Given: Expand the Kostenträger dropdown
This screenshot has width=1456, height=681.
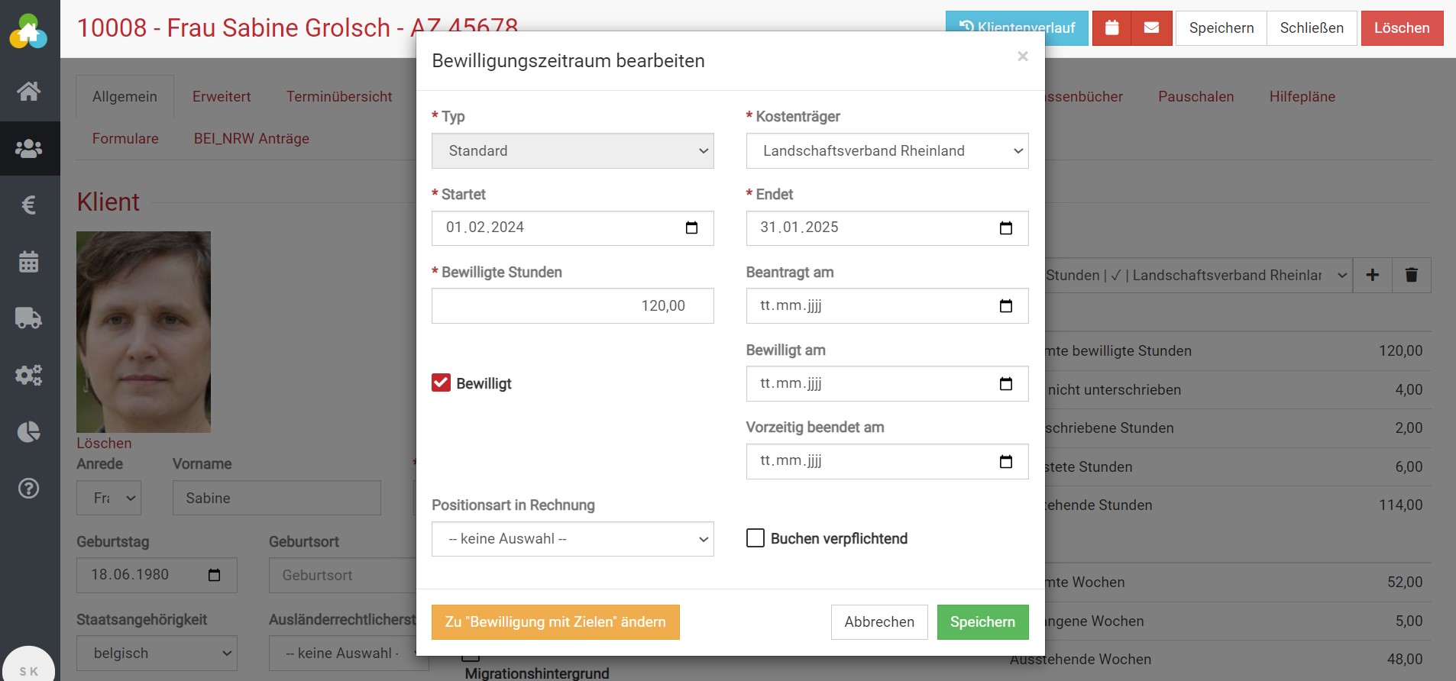Looking at the screenshot, I should (887, 151).
